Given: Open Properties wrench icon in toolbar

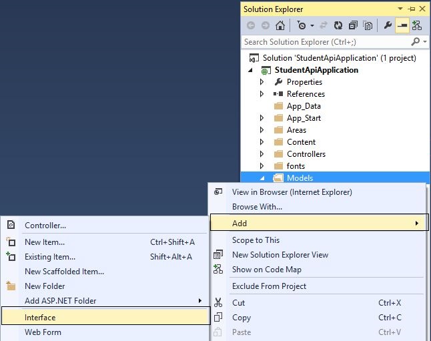Looking at the screenshot, I should [x=388, y=25].
